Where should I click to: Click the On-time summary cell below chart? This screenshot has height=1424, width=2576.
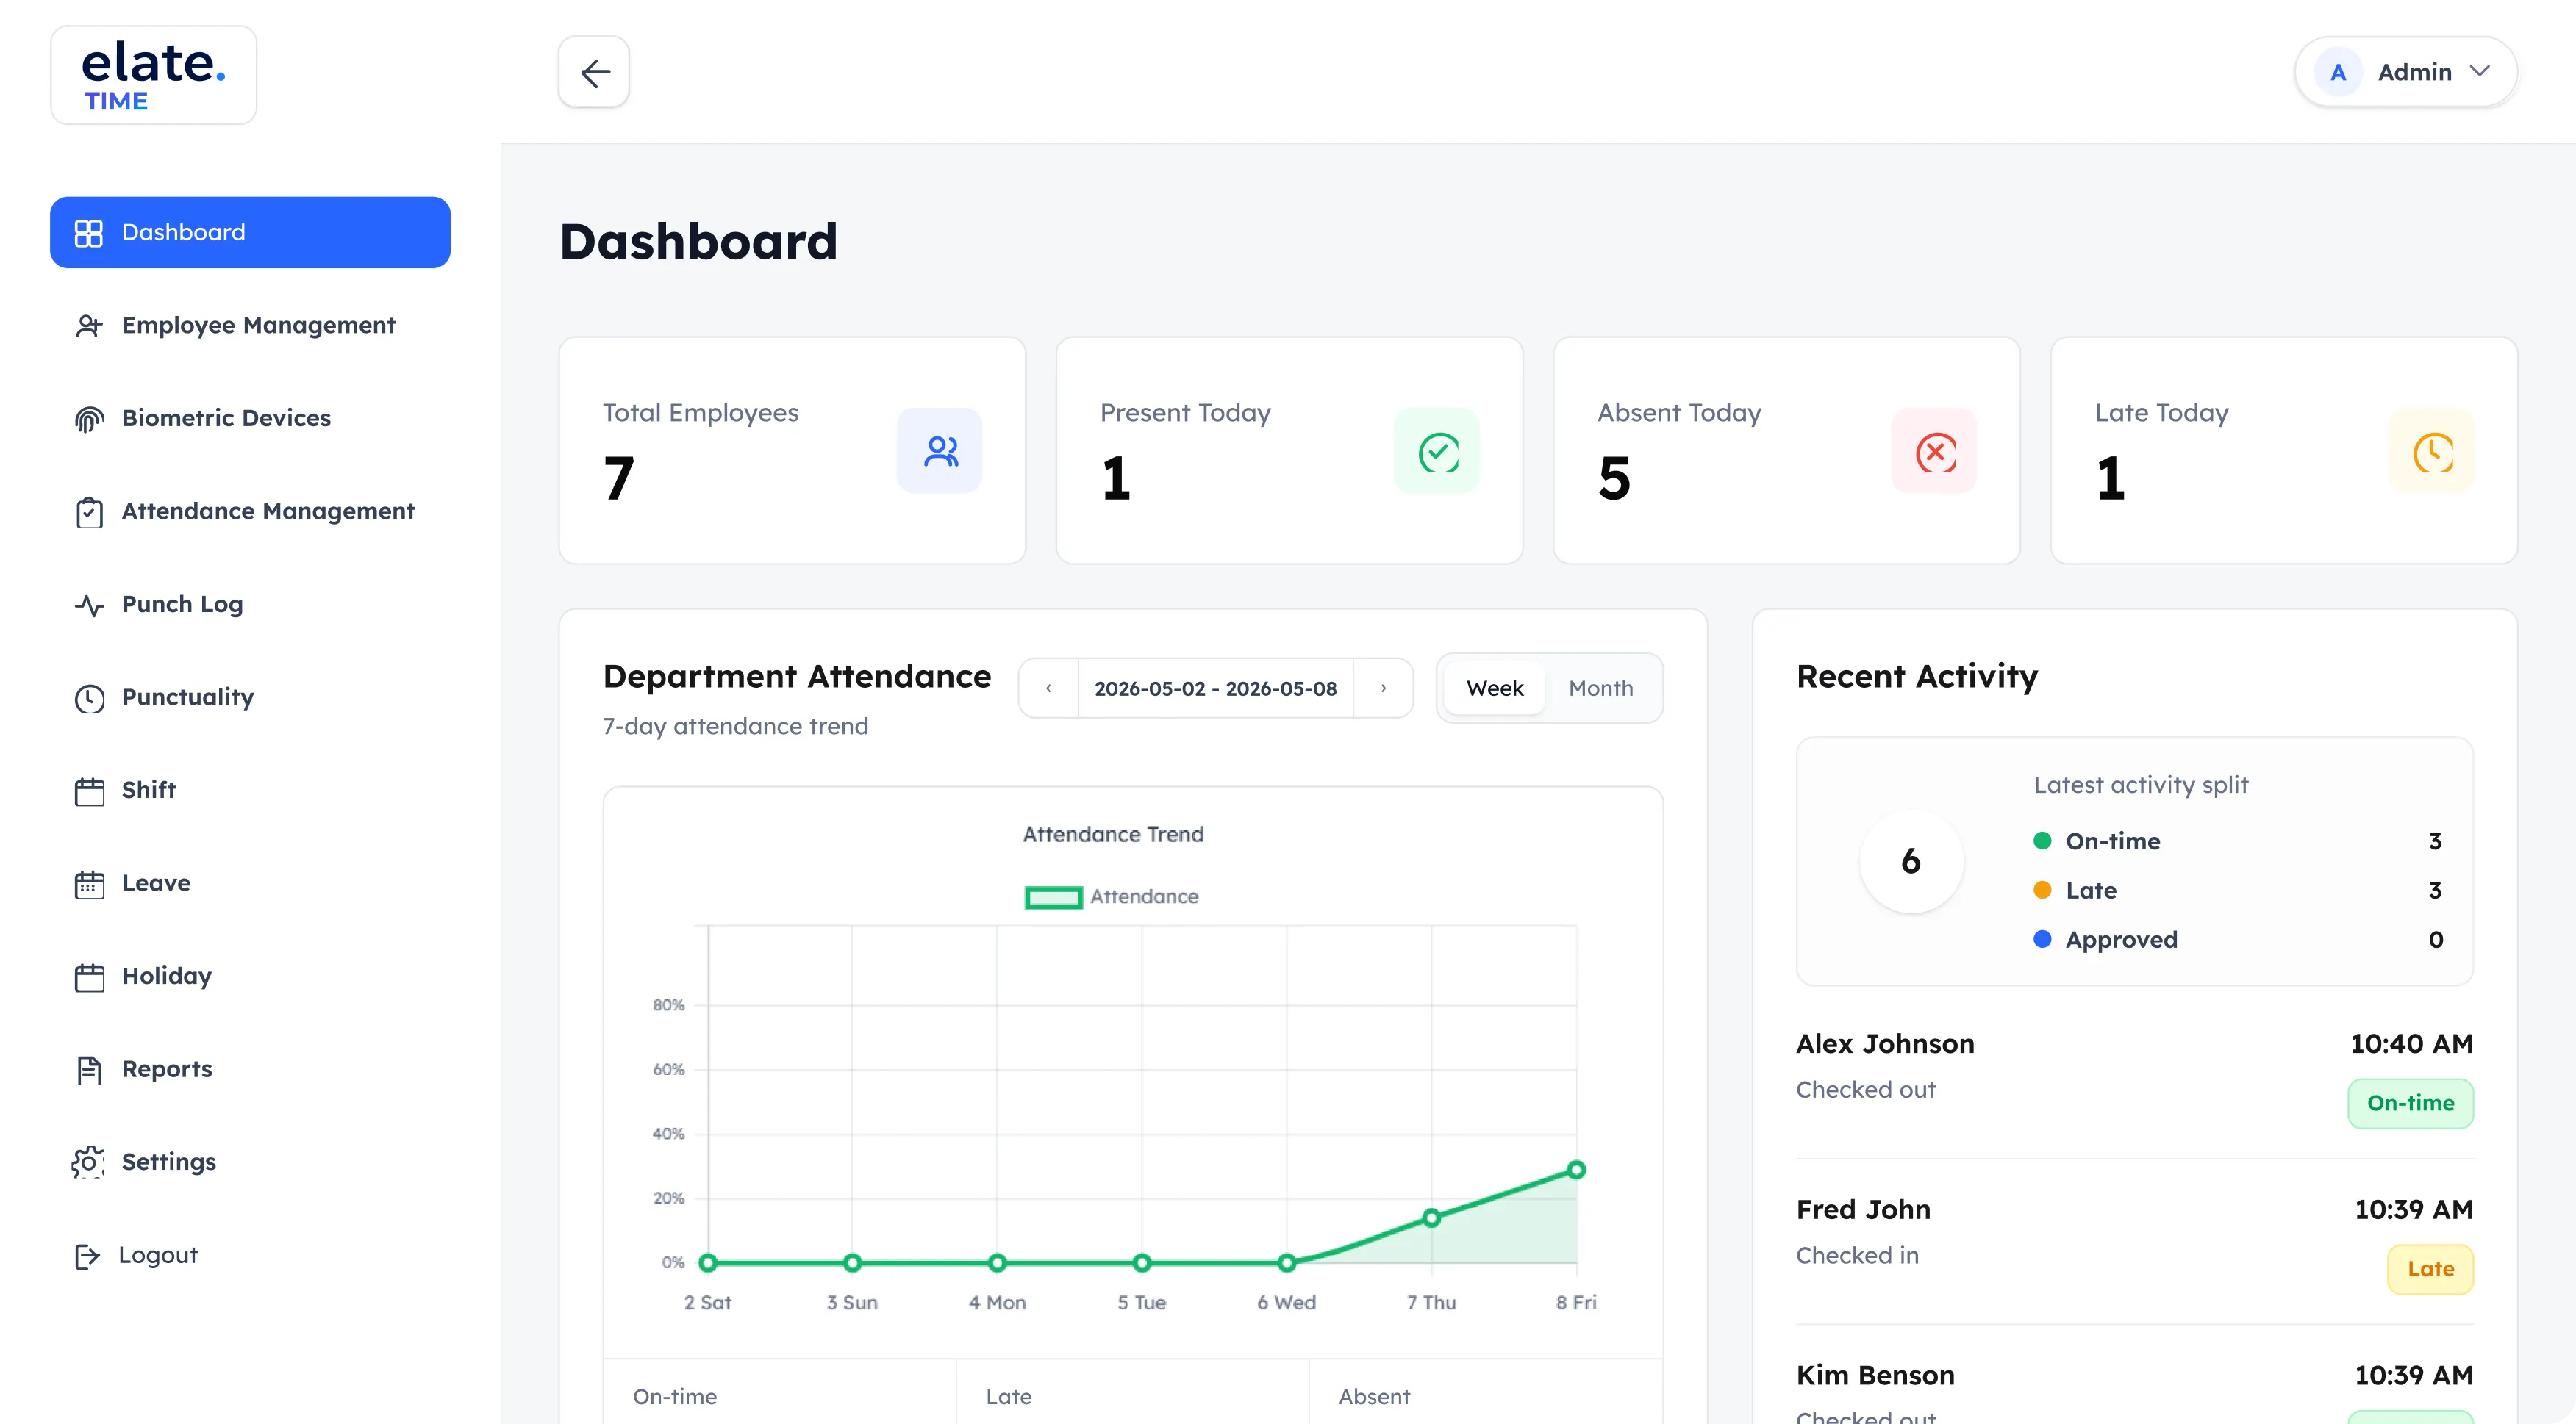(x=779, y=1392)
